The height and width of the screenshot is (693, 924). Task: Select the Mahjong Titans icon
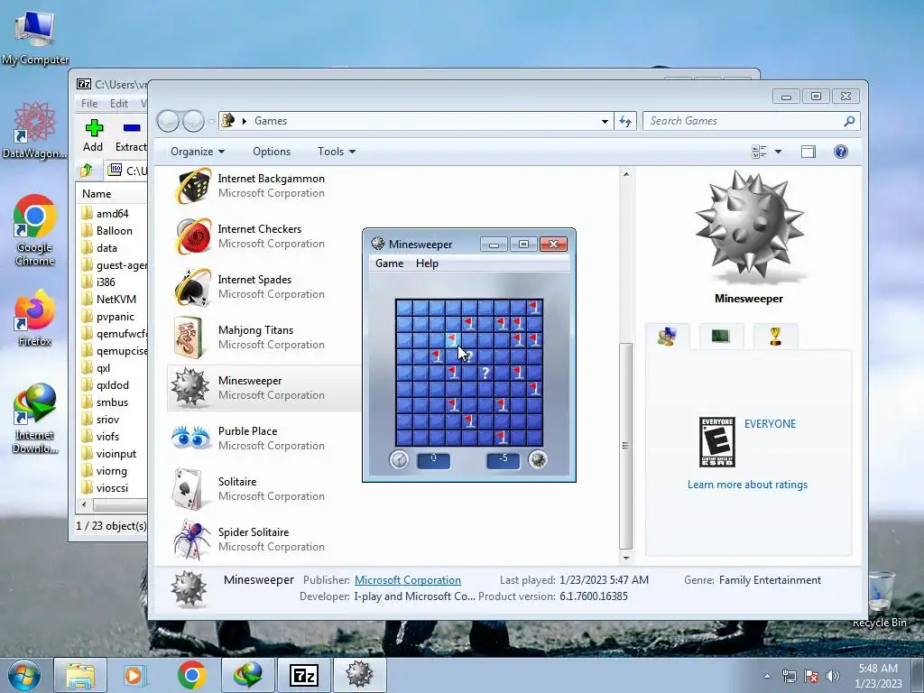[189, 337]
